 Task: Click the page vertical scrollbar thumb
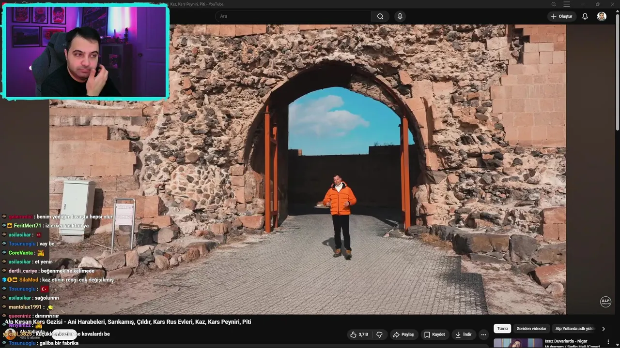(617, 72)
